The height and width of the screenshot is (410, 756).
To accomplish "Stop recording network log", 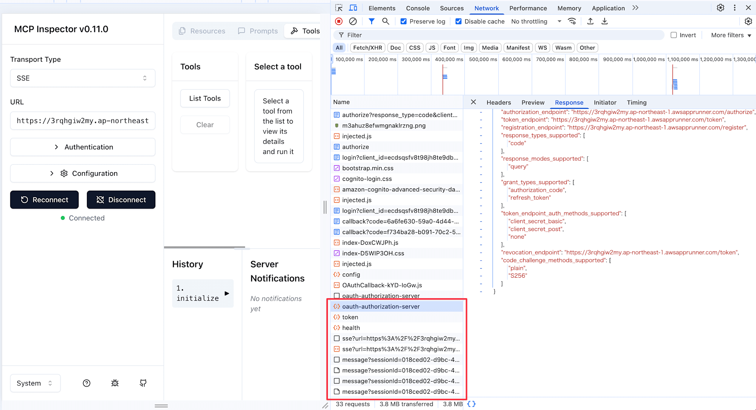I will 339,21.
